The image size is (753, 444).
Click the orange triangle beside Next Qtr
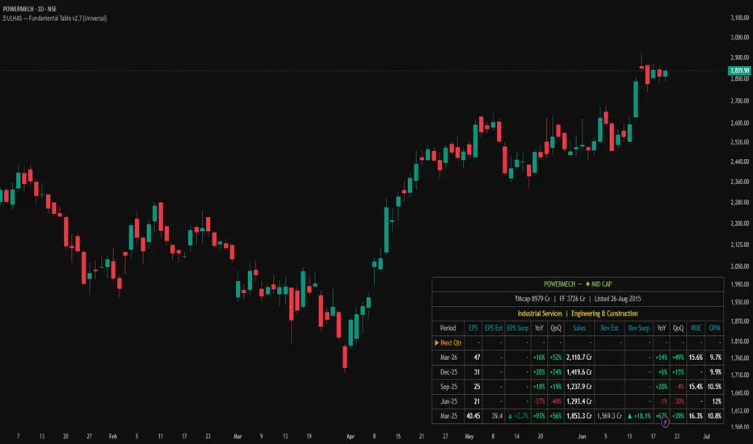coord(436,343)
